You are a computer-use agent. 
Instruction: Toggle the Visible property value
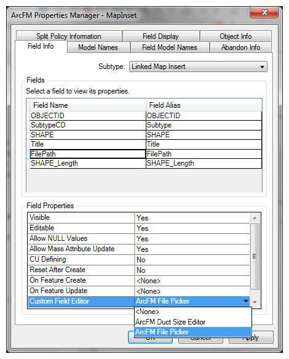192,218
